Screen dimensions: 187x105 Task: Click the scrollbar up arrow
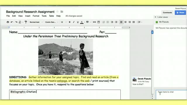(152, 96)
